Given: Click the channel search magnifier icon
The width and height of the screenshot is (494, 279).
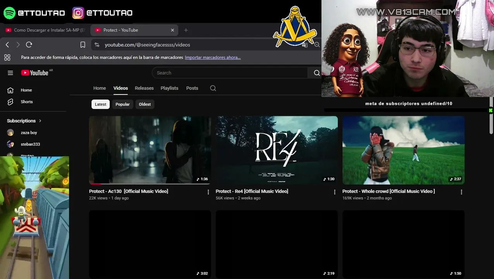Looking at the screenshot, I should [x=213, y=88].
